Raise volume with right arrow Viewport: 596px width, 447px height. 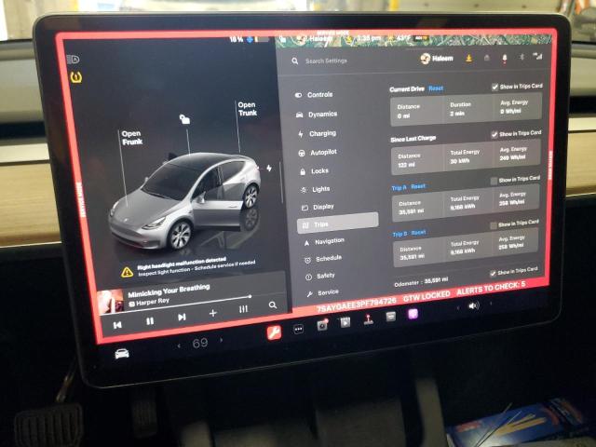(491, 304)
